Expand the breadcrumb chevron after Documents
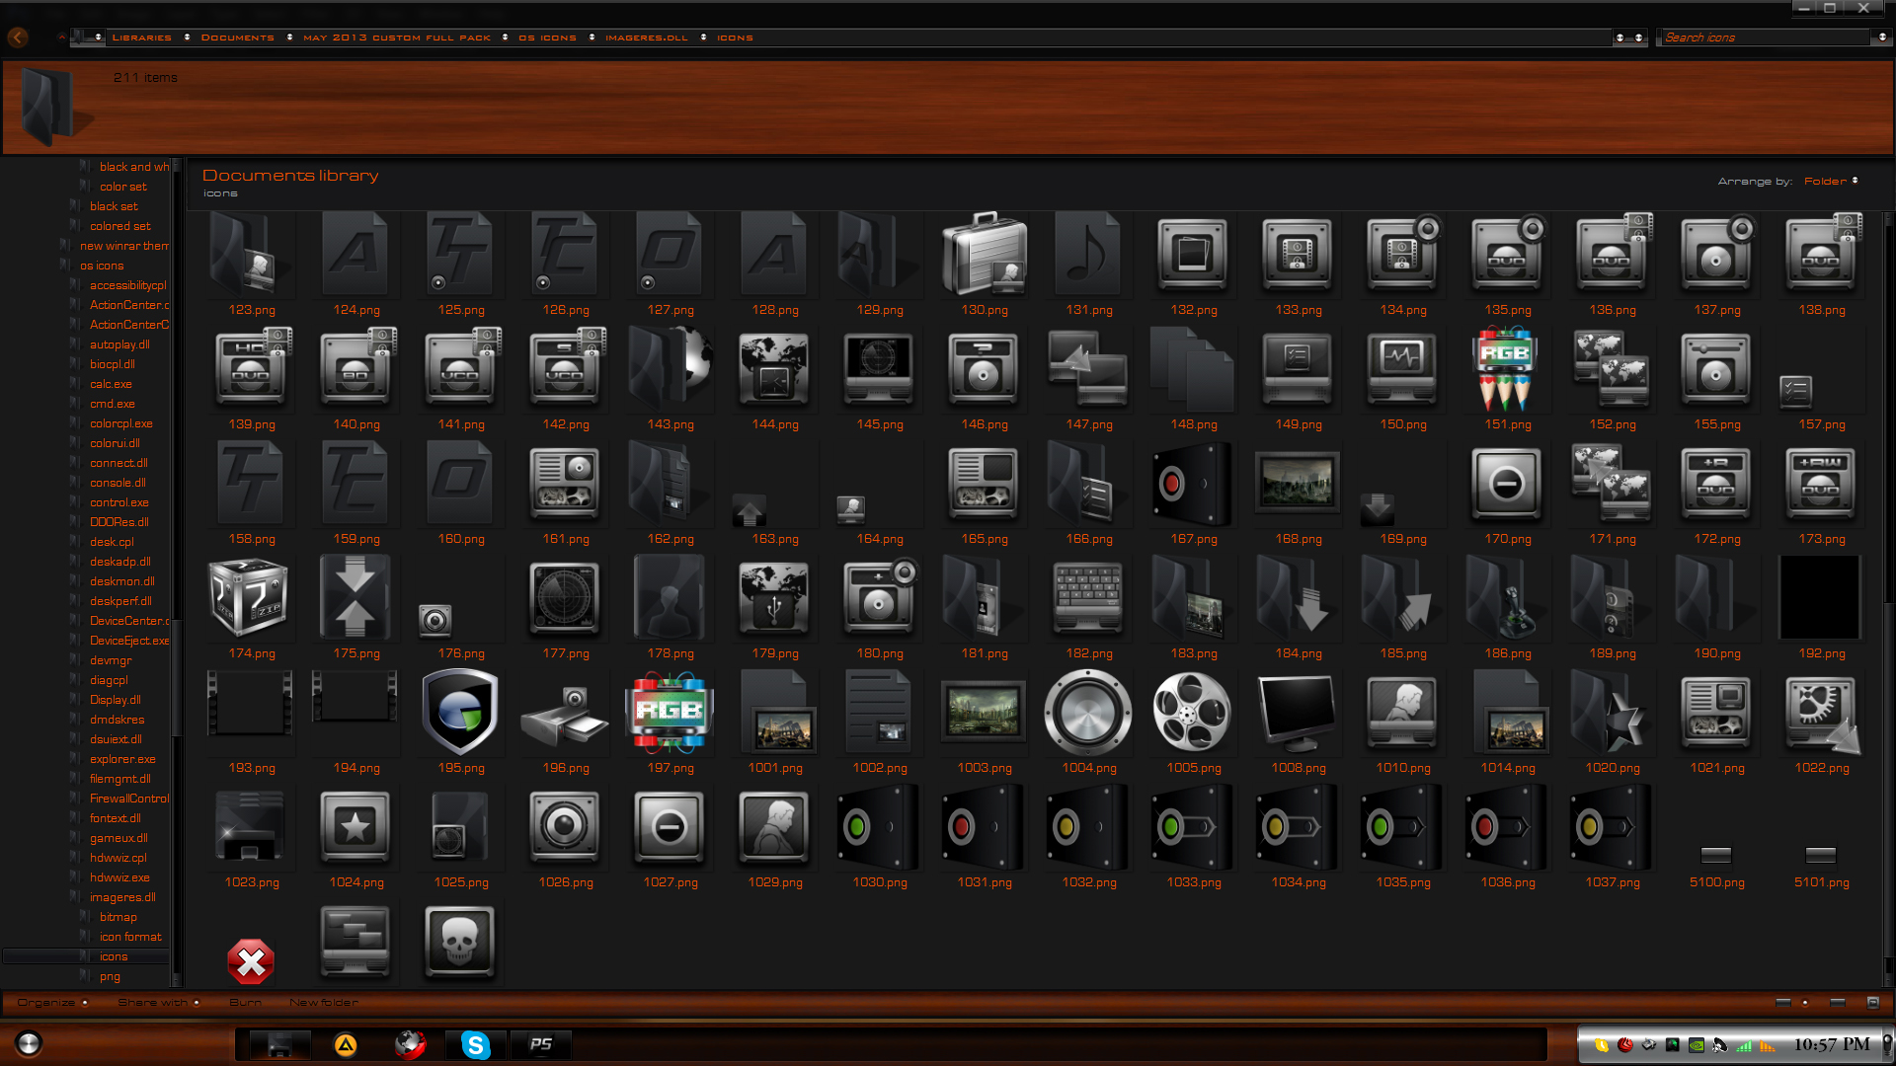The height and width of the screenshot is (1066, 1896). (287, 38)
